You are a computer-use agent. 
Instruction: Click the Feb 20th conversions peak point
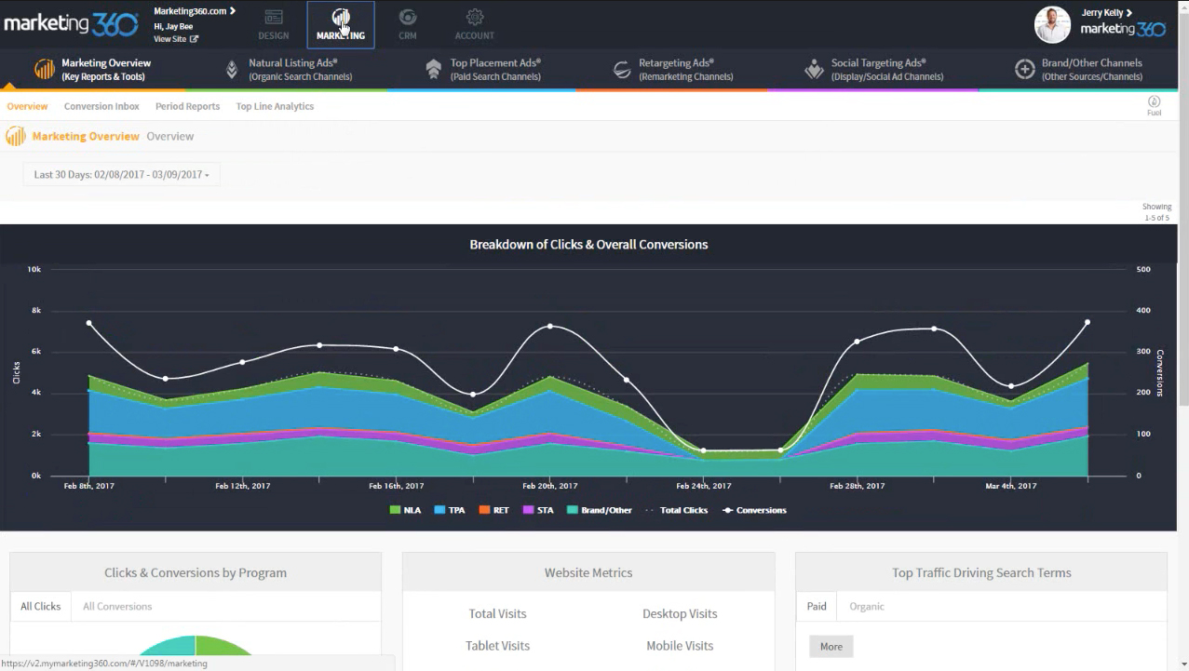(x=550, y=327)
